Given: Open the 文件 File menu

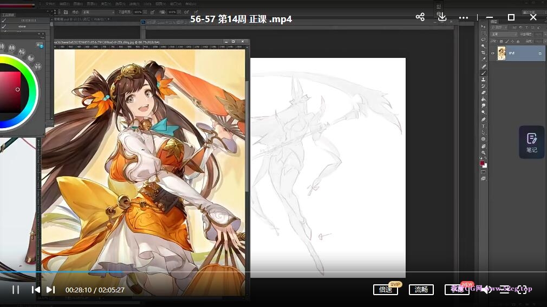Looking at the screenshot, I should point(50,4).
